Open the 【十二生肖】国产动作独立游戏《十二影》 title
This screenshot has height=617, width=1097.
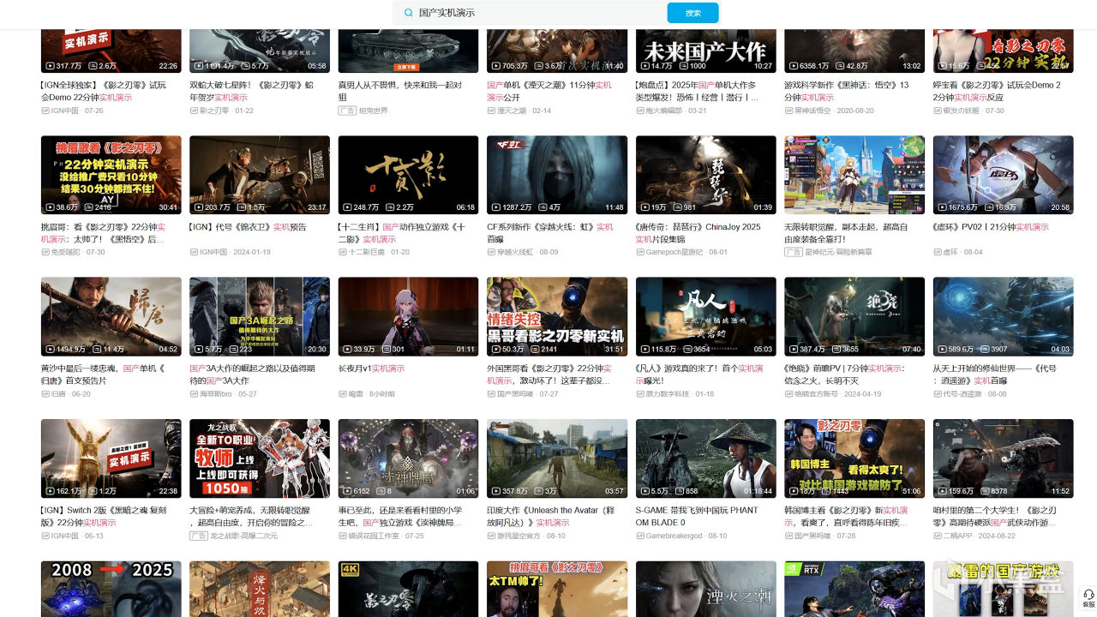tap(402, 233)
